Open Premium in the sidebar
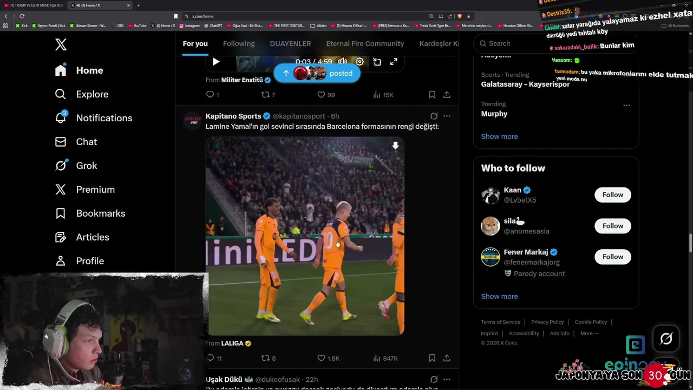This screenshot has width=693, height=390. 85,190
